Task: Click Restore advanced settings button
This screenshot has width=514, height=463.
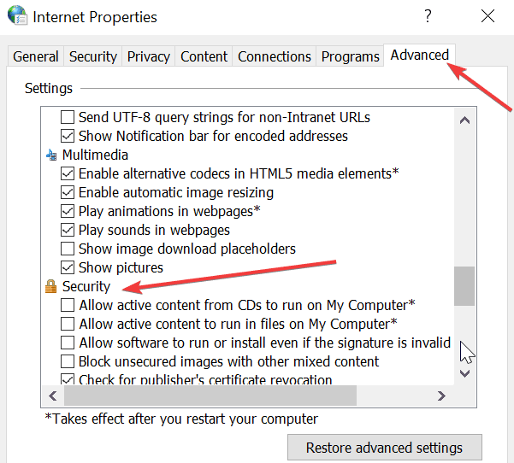Action: click(x=385, y=448)
